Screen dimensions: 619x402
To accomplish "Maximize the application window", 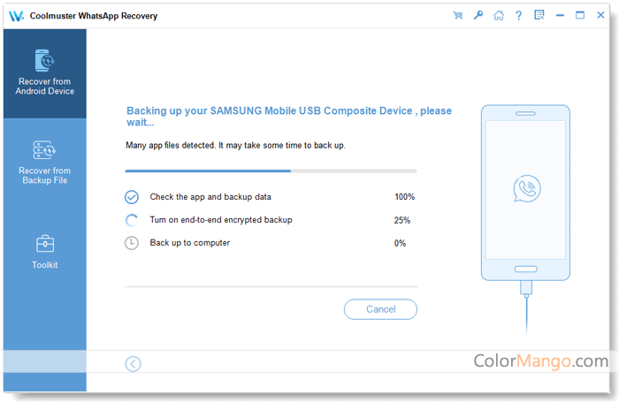I will (x=580, y=15).
